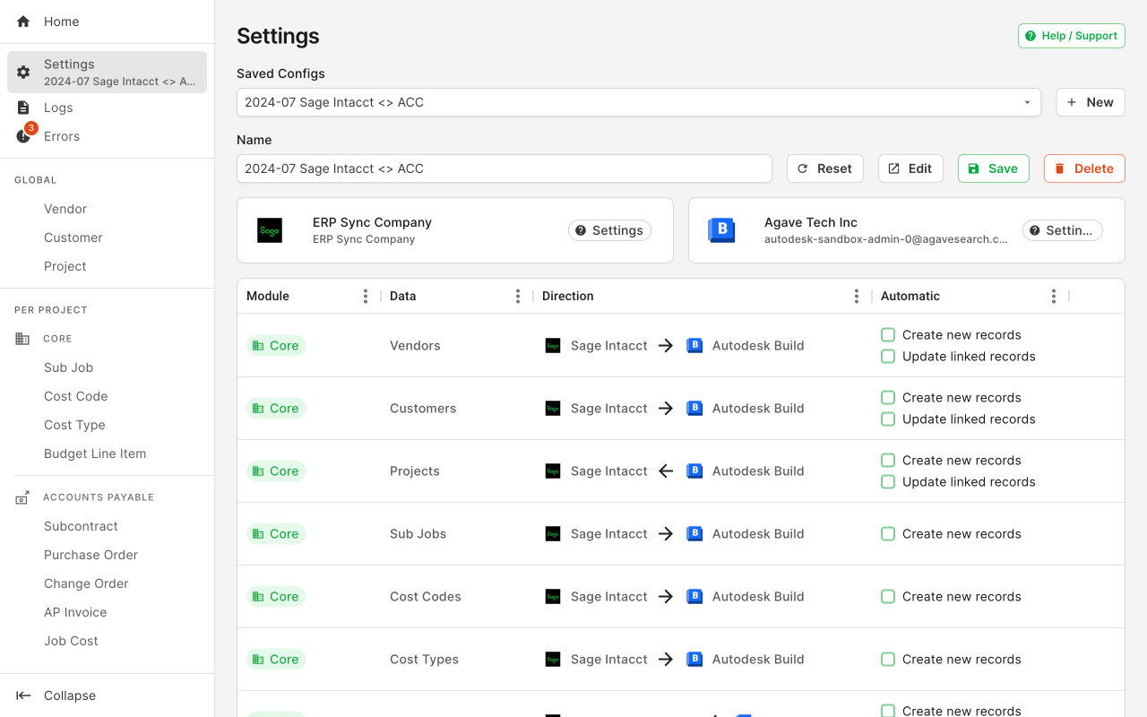Click the Settings gear icon in sidebar
Screen dimensions: 1147x717
pyautogui.click(x=23, y=72)
